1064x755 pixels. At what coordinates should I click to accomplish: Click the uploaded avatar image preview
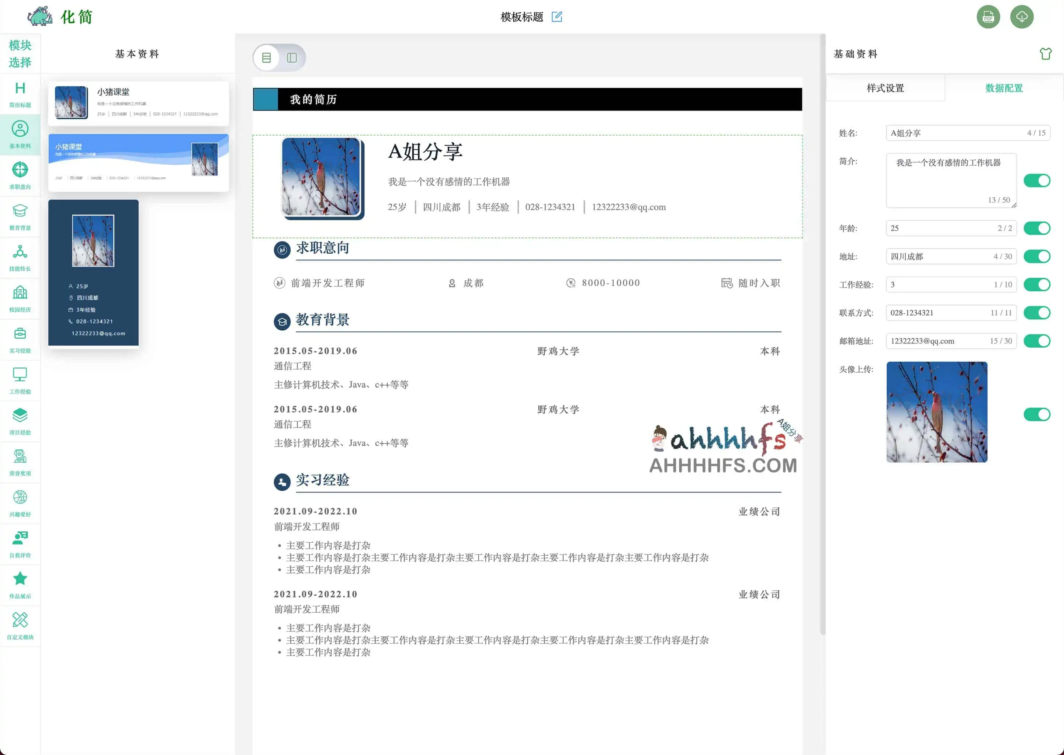coord(937,412)
